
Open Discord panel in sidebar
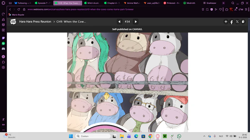coord(3,49)
